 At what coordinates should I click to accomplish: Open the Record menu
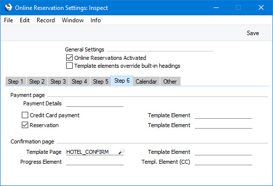pyautogui.click(x=45, y=20)
